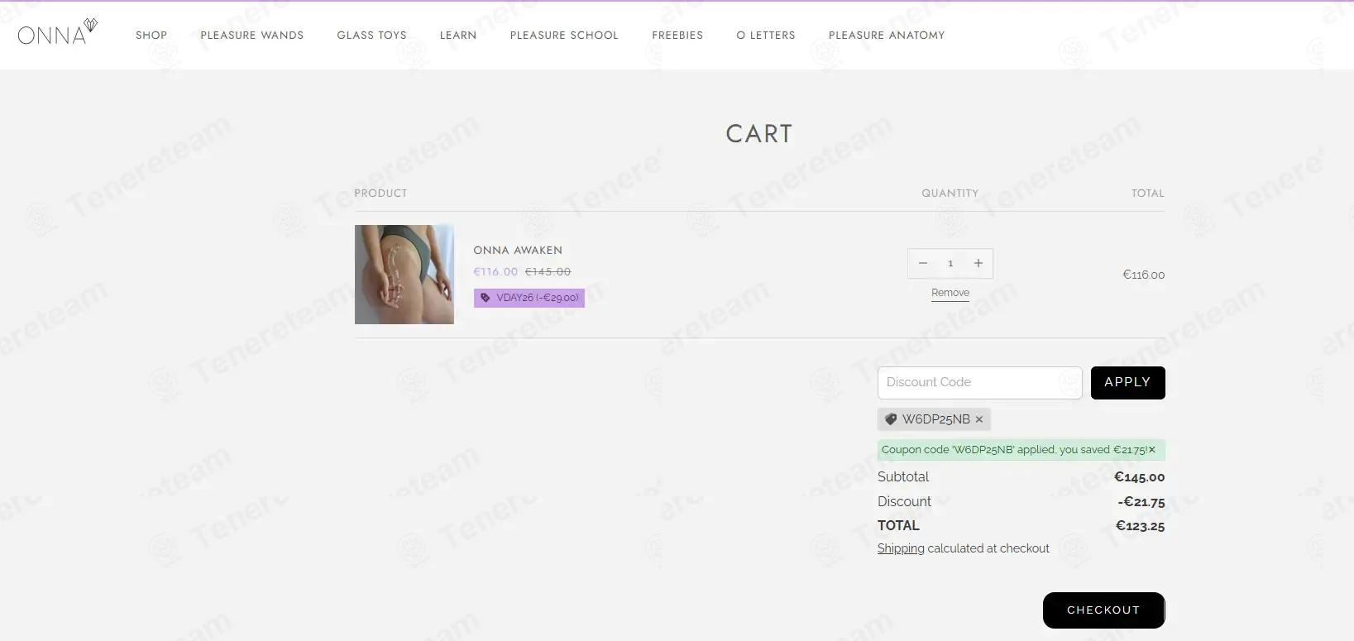Open the ONNA logo home link

(57, 32)
